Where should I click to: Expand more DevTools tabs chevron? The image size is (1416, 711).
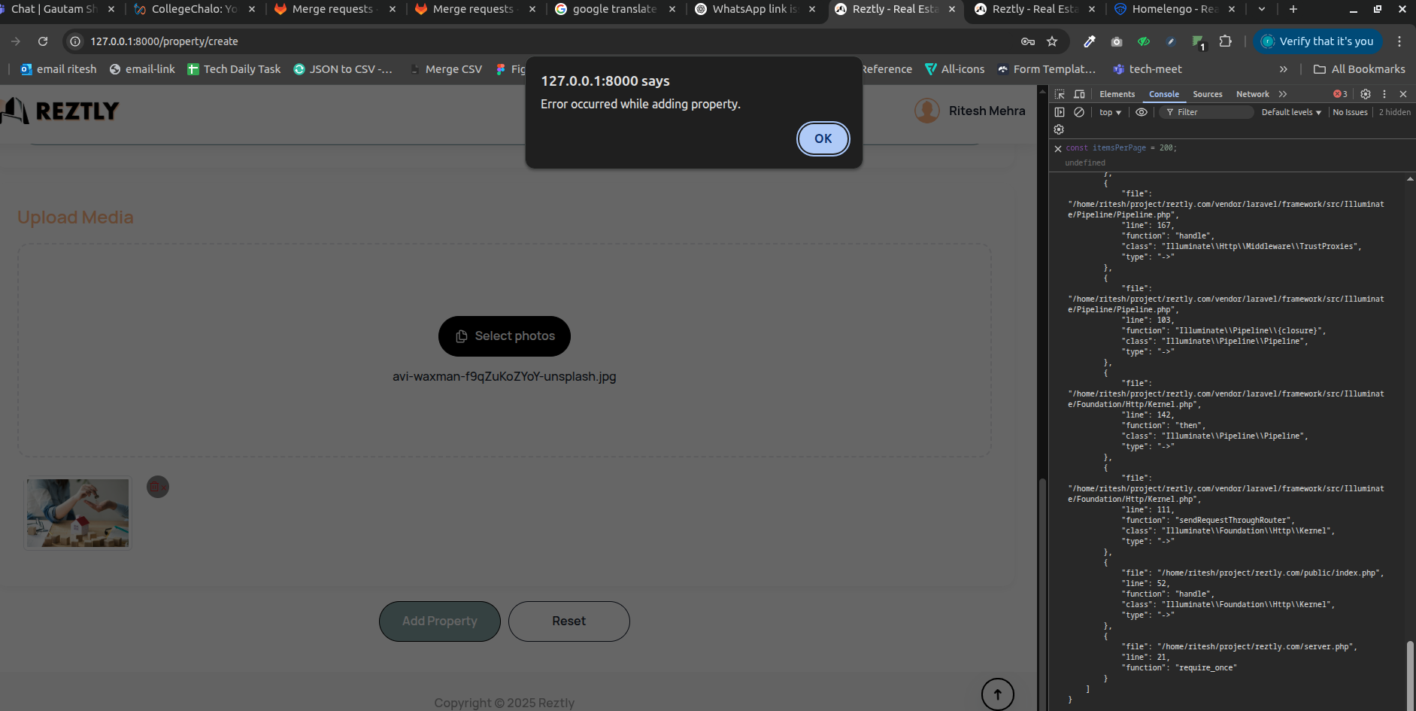[x=1283, y=94]
